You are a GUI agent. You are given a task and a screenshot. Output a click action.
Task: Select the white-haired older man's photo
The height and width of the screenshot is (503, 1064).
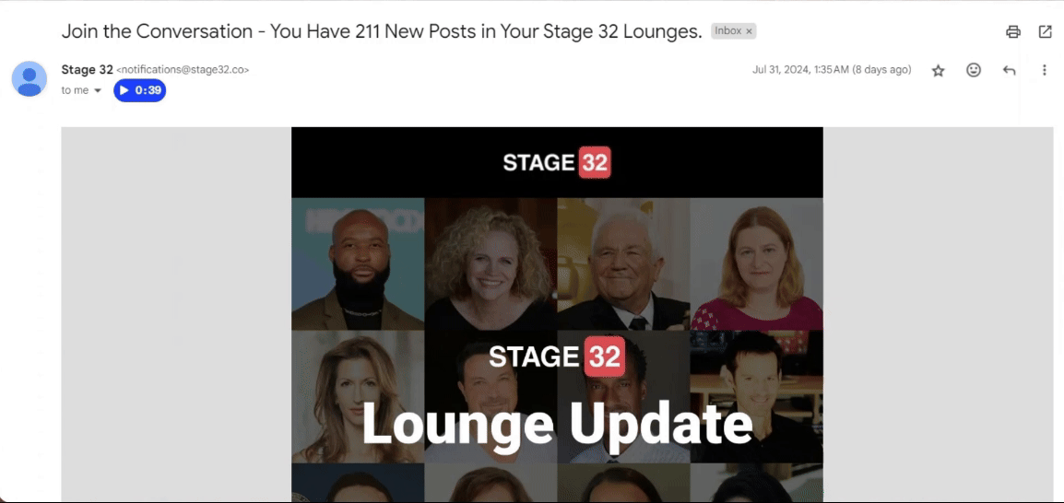pos(623,263)
